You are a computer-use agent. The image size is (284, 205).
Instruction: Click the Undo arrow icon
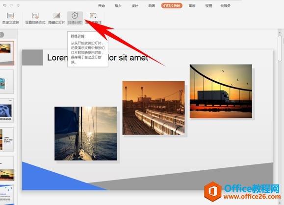tap(5, 5)
